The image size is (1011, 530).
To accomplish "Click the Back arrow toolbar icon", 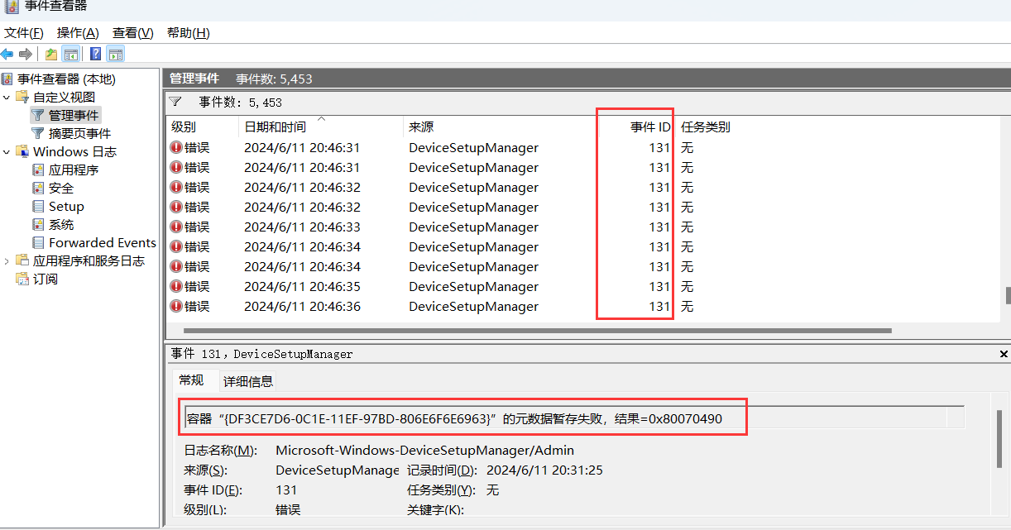I will (x=7, y=55).
